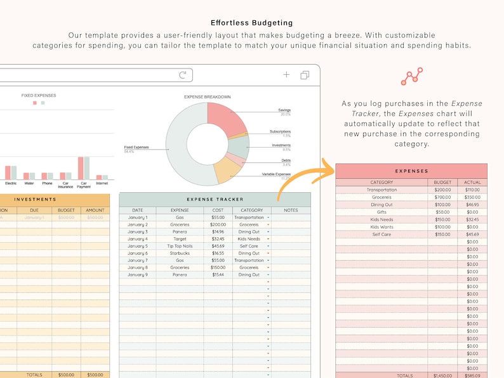Click the browser reload icon

(x=183, y=75)
